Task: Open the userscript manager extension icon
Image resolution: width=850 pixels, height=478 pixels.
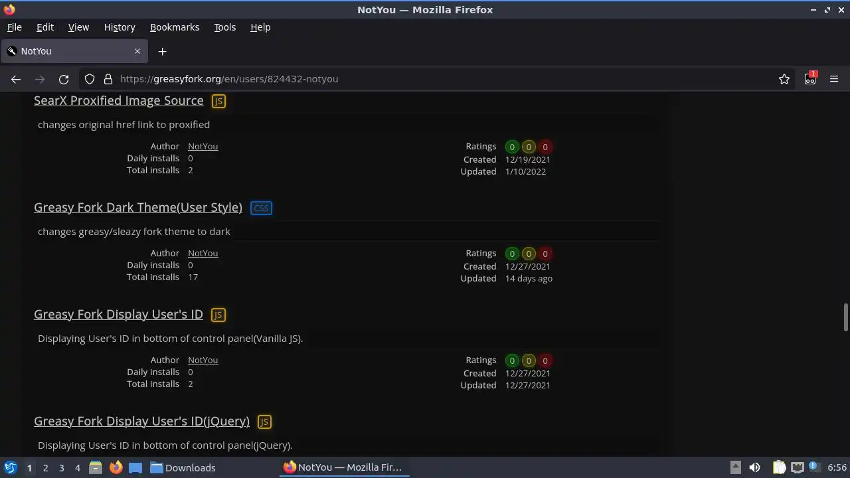Action: 810,78
